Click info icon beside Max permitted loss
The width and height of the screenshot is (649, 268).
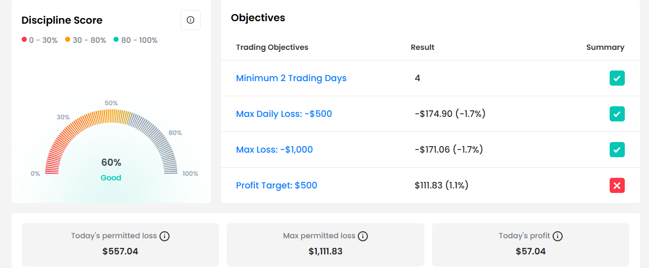[x=363, y=236]
